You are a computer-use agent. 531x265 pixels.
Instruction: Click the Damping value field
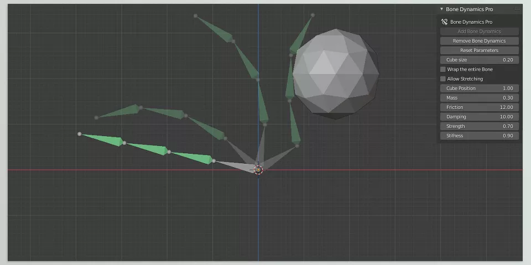pos(479,117)
